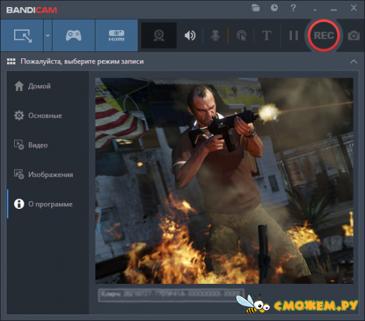Toggle the microphone icon
This screenshot has width=365, height=321.
coord(215,36)
